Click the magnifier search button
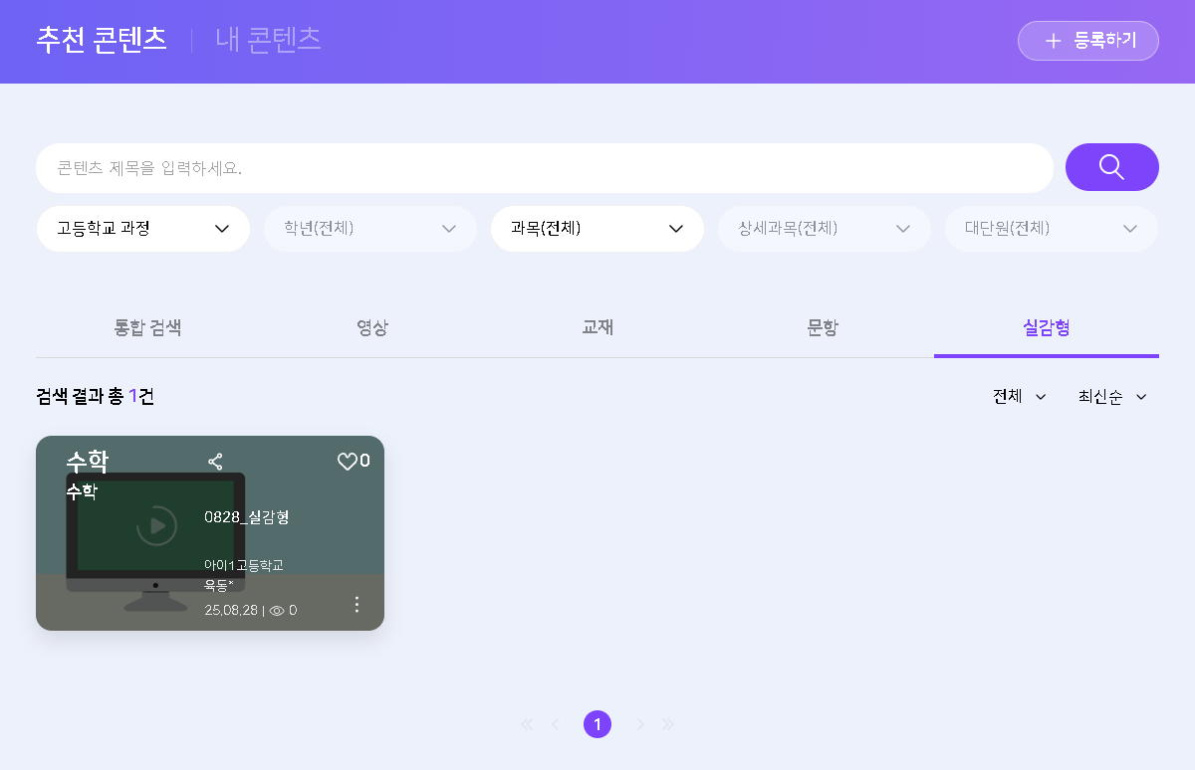 coord(1111,167)
